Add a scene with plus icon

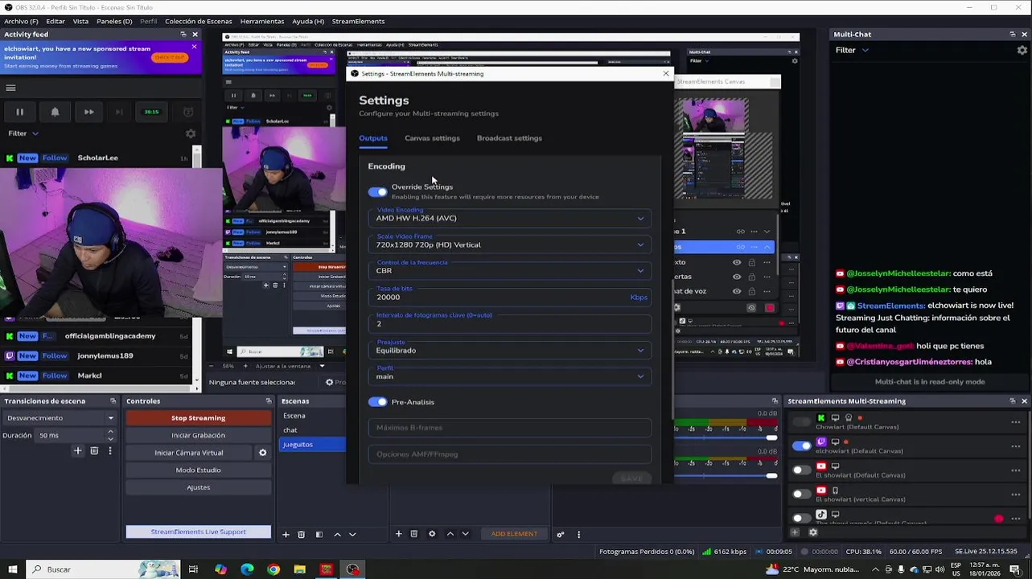tap(286, 534)
